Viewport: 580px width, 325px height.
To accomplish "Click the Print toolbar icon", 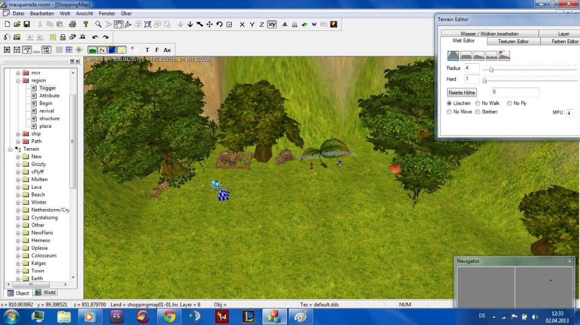I will click(x=72, y=24).
